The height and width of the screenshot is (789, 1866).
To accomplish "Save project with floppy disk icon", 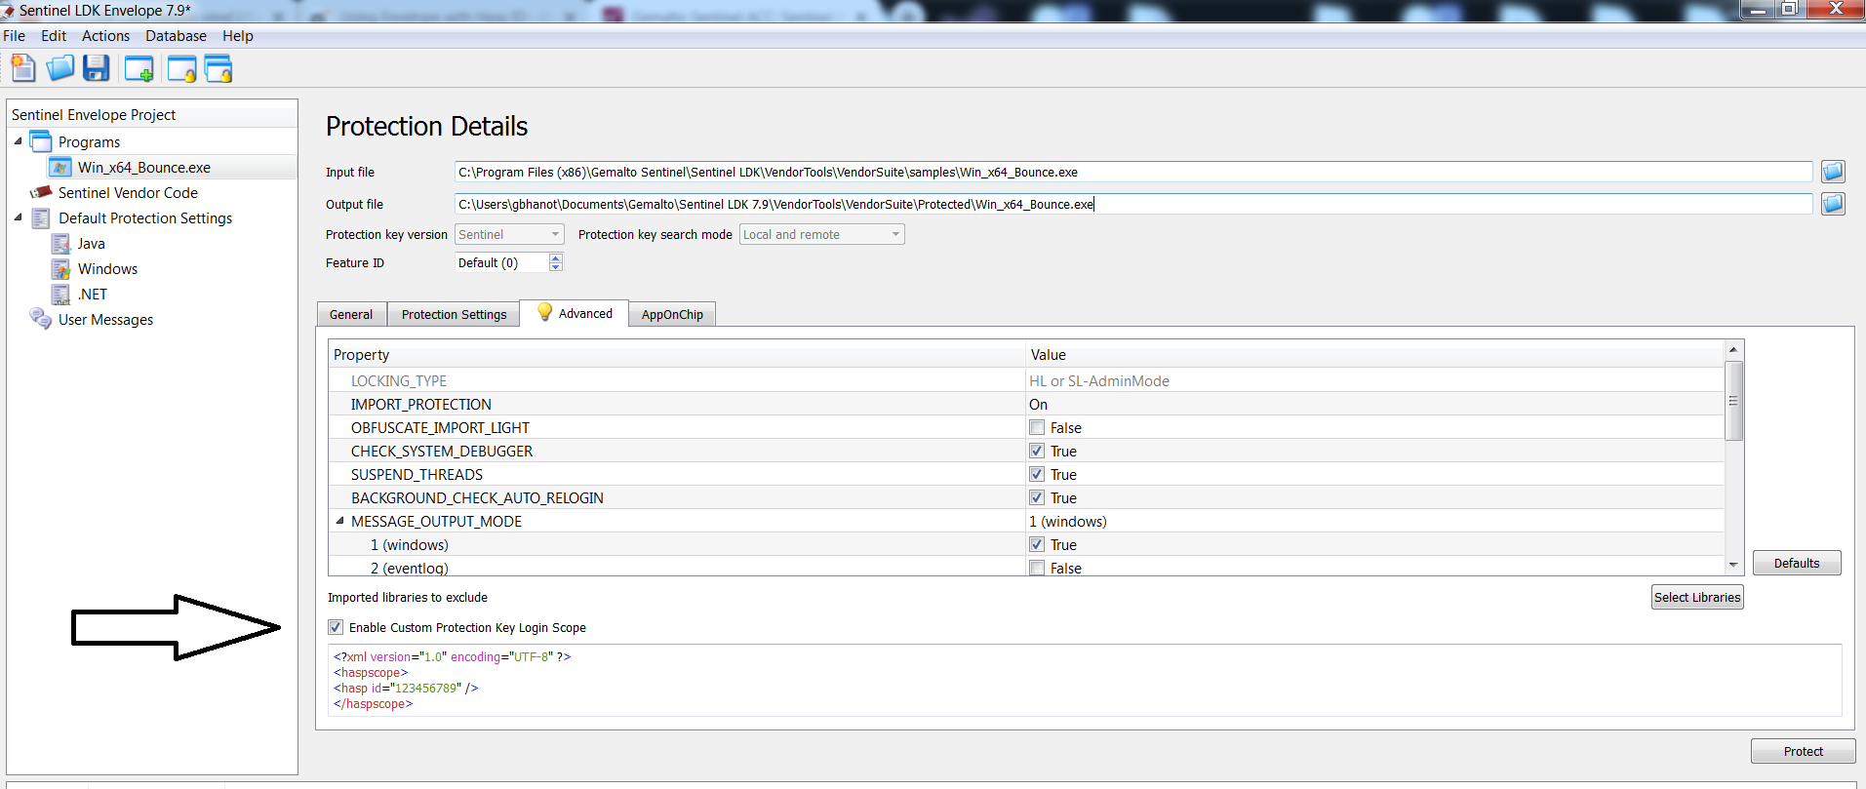I will coord(96,68).
